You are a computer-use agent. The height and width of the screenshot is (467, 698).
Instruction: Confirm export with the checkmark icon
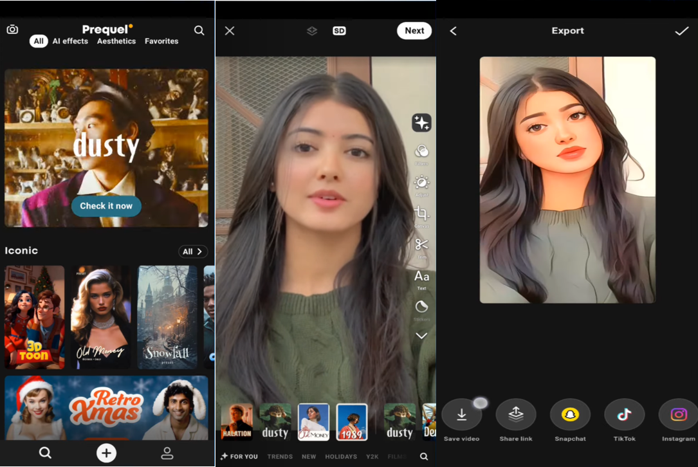click(681, 31)
